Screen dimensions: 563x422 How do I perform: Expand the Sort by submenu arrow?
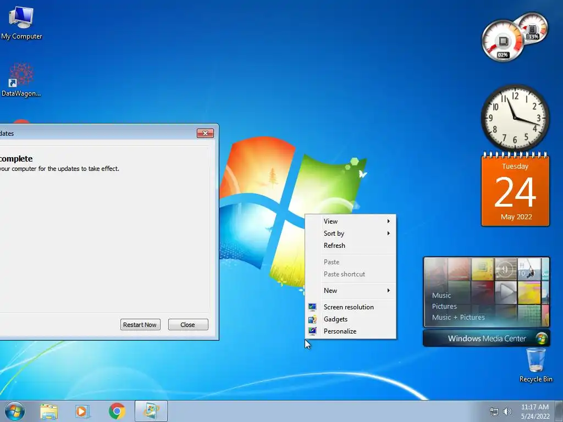(389, 234)
